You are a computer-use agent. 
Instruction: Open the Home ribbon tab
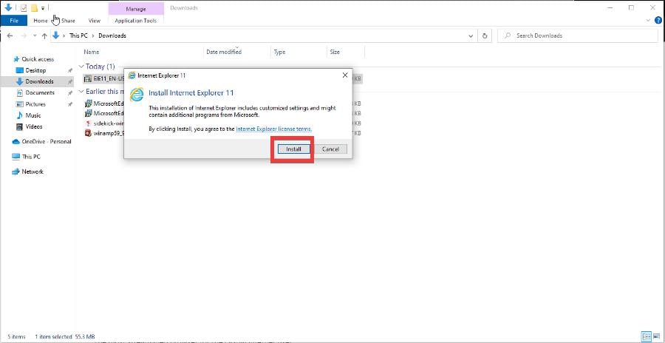[41, 21]
